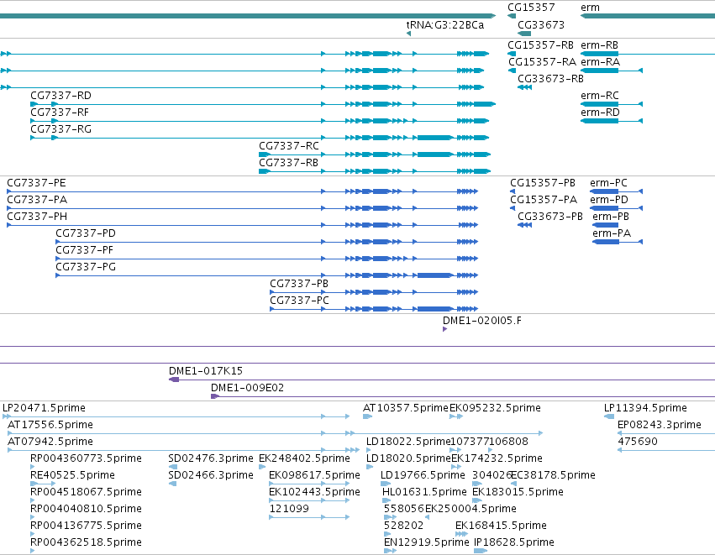Screen dimensions: 715x555
Task: Click protein CG7337-PE
Action: point(36,183)
